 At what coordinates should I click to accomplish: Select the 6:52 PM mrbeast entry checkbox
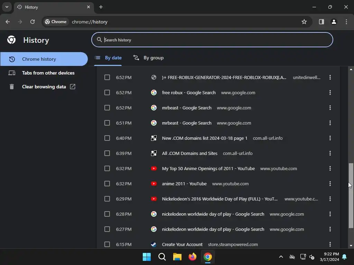(x=107, y=108)
